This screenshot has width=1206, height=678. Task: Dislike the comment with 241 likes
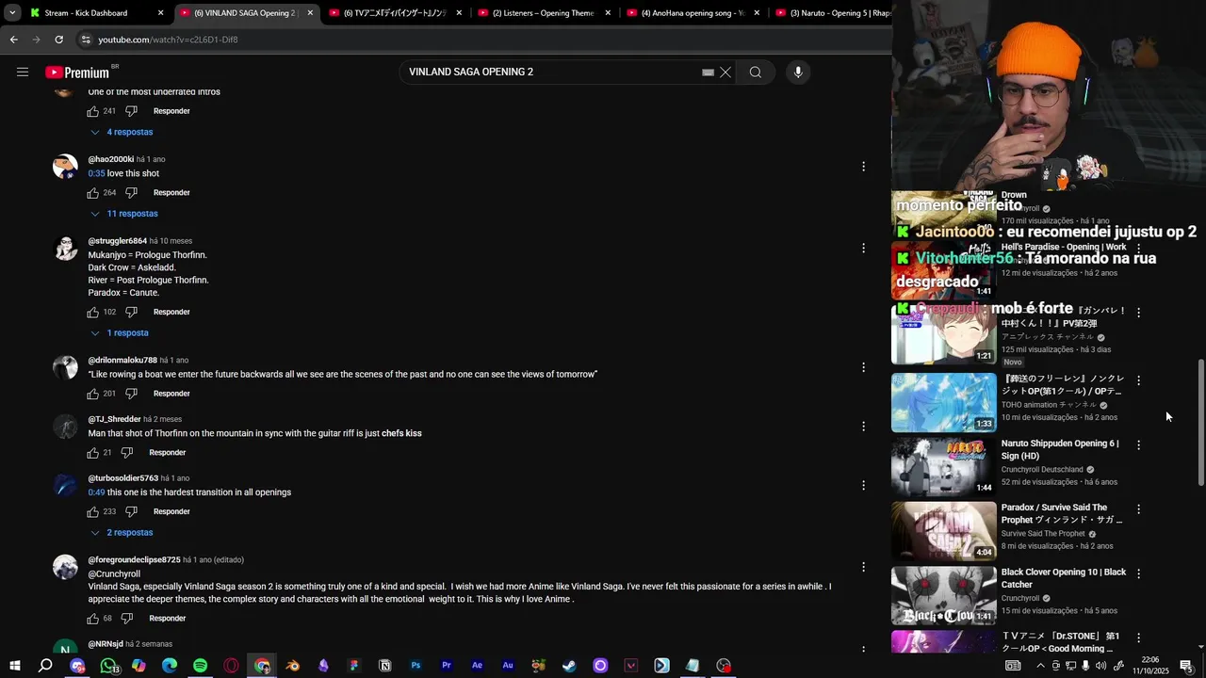tap(131, 111)
